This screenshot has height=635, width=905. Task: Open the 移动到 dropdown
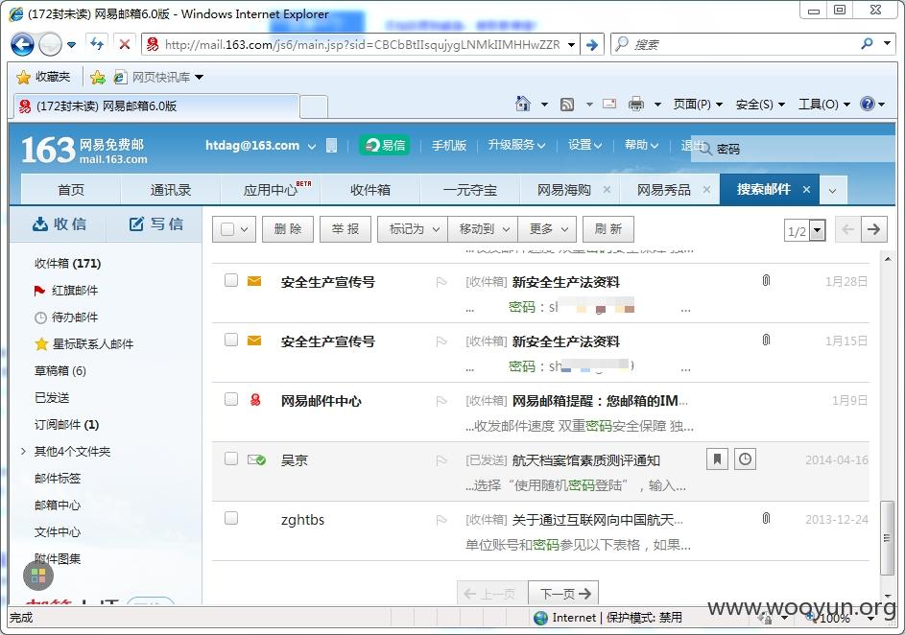click(483, 229)
